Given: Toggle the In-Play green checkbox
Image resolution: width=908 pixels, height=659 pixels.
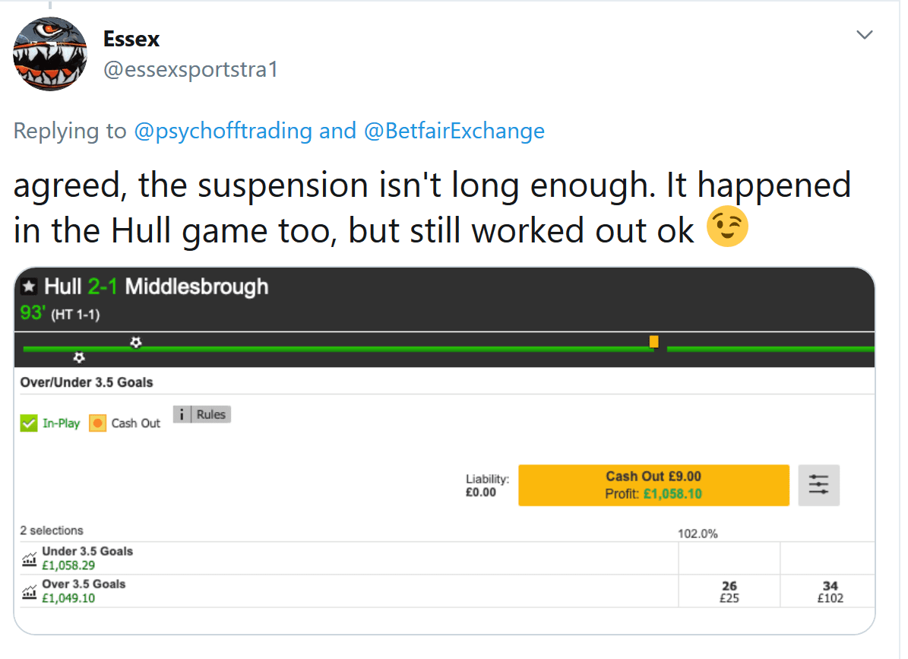Looking at the screenshot, I should (x=28, y=423).
